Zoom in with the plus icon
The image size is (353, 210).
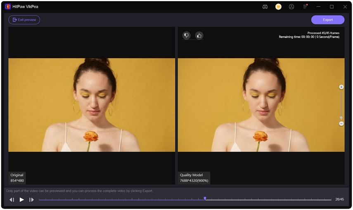point(341,87)
